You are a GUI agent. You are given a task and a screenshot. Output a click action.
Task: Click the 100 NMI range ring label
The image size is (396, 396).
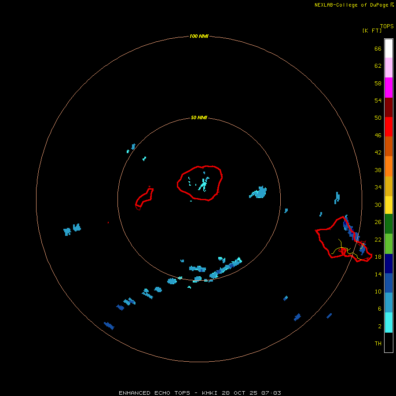[199, 36]
